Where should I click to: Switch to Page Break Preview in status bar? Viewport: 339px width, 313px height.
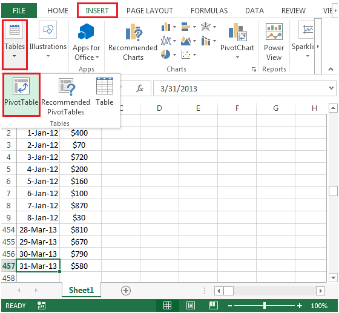point(213,306)
